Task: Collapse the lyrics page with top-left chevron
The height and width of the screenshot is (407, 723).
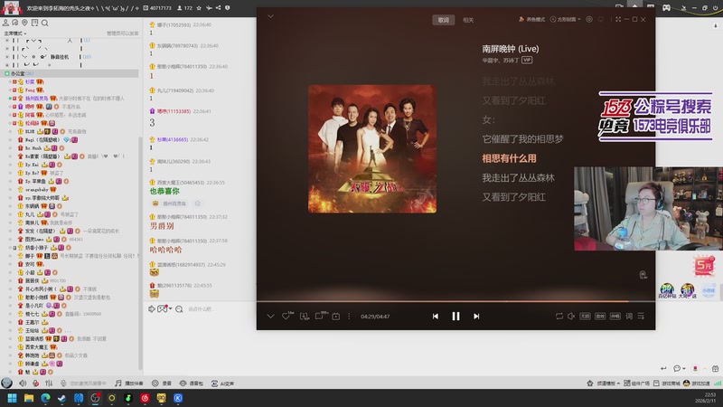Action: coord(270,16)
